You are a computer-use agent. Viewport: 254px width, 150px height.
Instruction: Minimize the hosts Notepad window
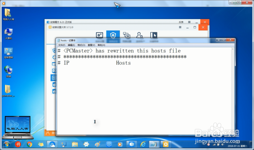tap(218, 40)
